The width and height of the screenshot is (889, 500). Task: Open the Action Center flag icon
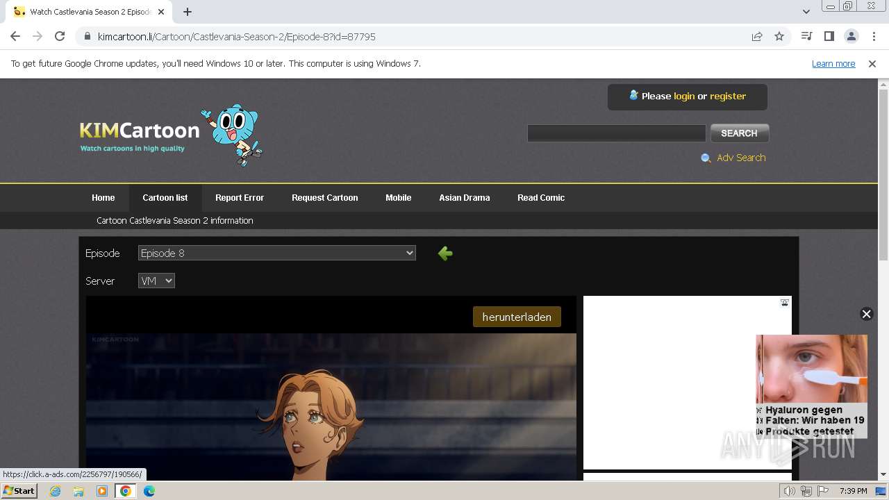click(x=823, y=491)
